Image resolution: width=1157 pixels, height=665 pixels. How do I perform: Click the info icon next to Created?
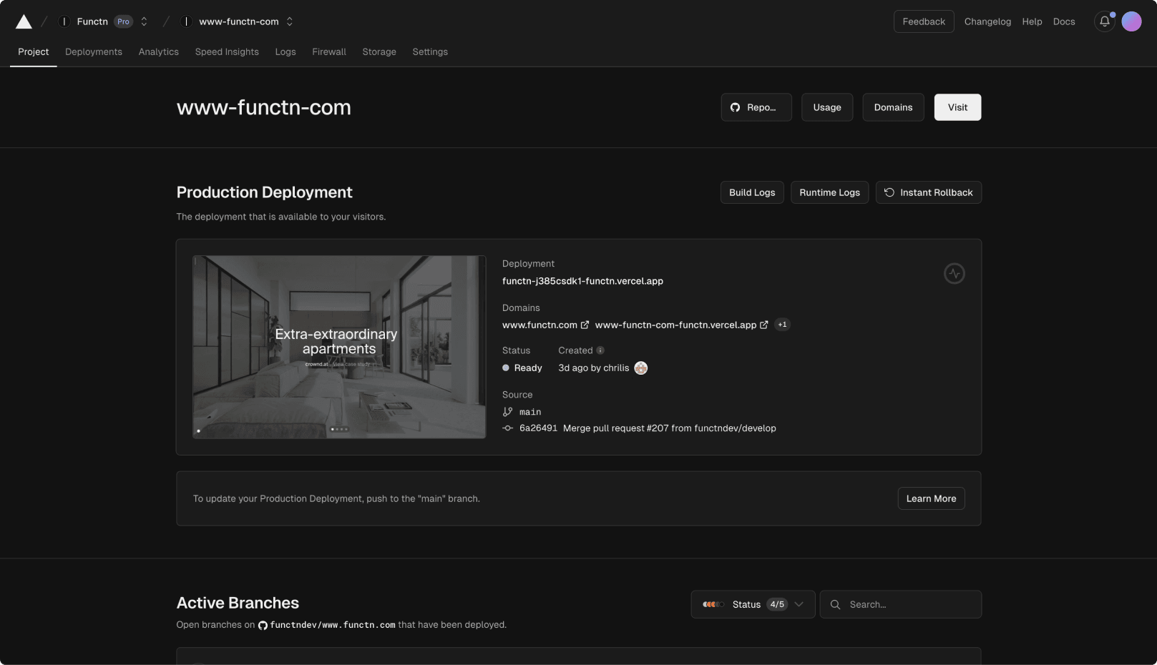pos(600,350)
